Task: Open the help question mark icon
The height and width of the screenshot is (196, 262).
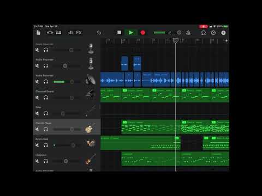Action: point(223,33)
